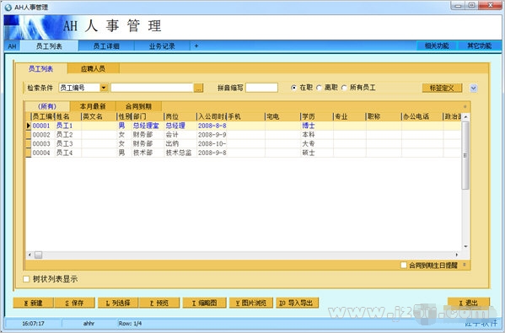This screenshot has height=333, width=505.
Task: Click the V 图片浏览 button
Action: click(251, 303)
